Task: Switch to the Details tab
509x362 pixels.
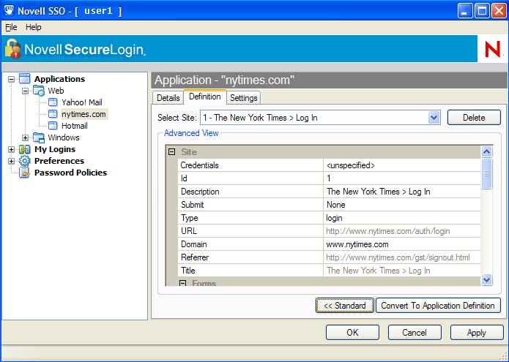Action: pos(168,98)
